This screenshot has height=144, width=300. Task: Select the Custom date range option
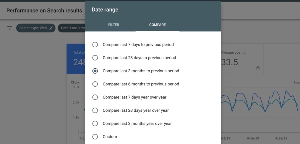[95, 137]
